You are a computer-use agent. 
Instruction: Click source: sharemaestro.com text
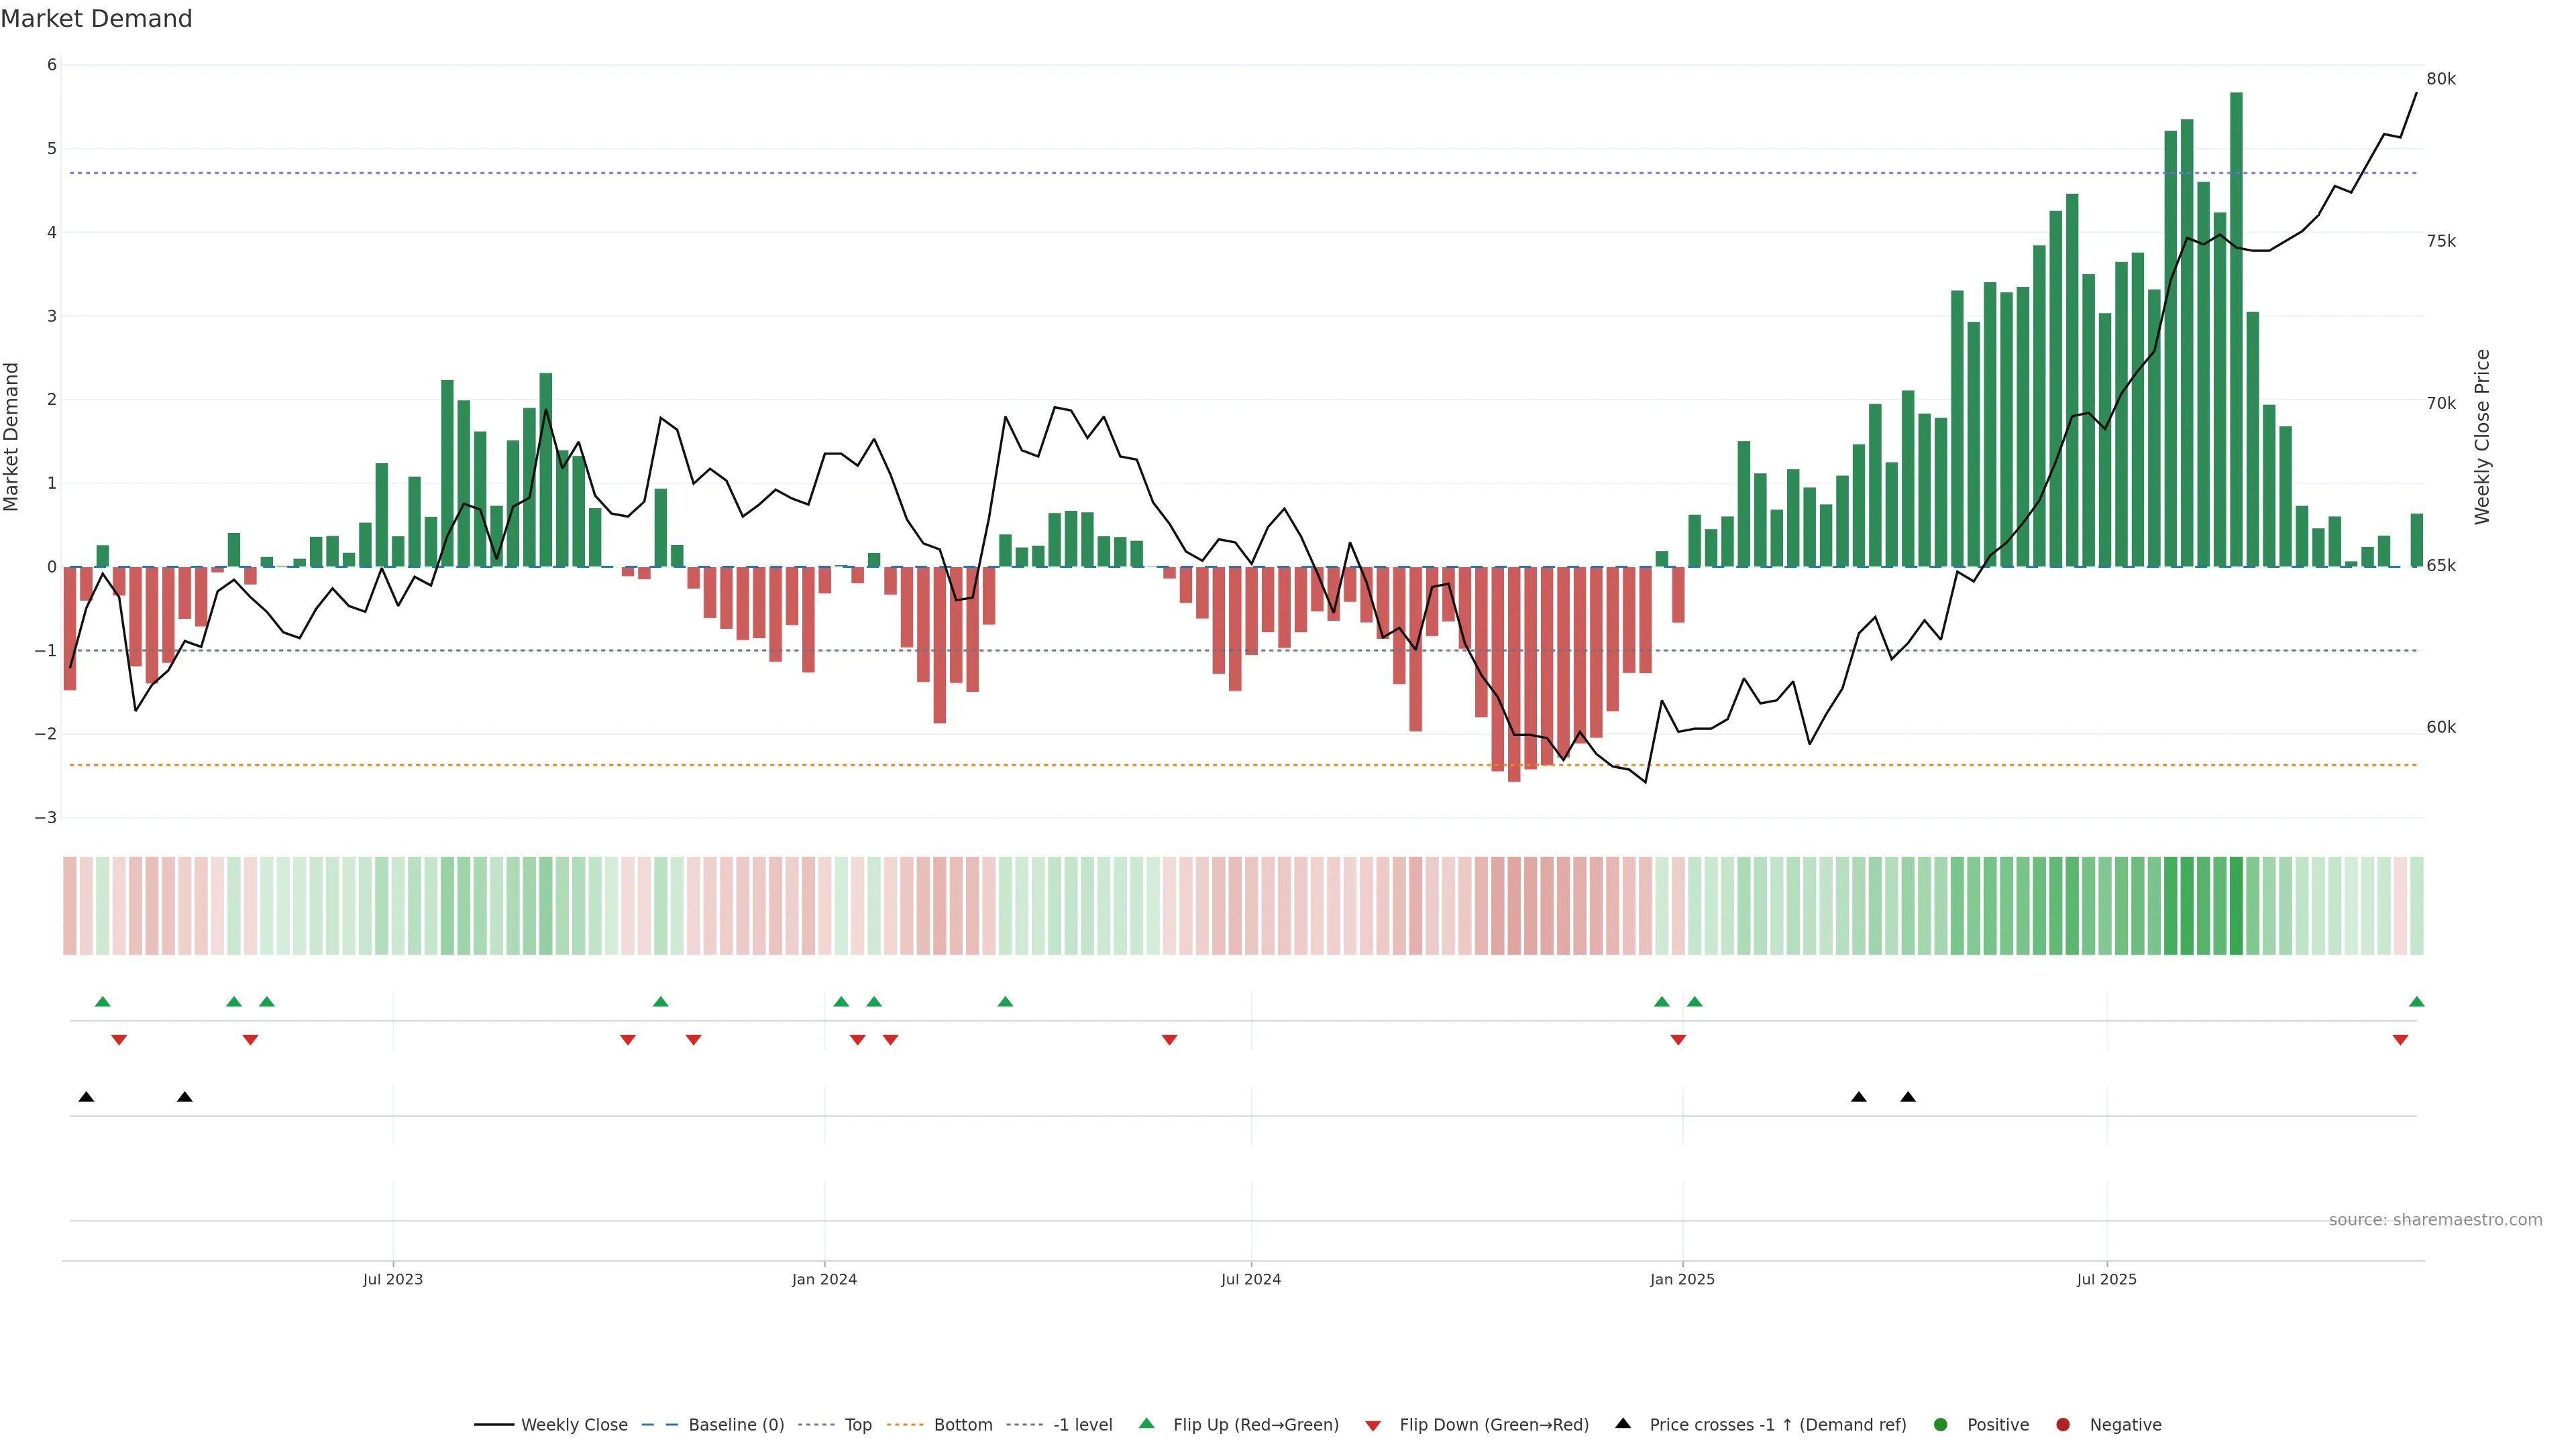click(2435, 1219)
